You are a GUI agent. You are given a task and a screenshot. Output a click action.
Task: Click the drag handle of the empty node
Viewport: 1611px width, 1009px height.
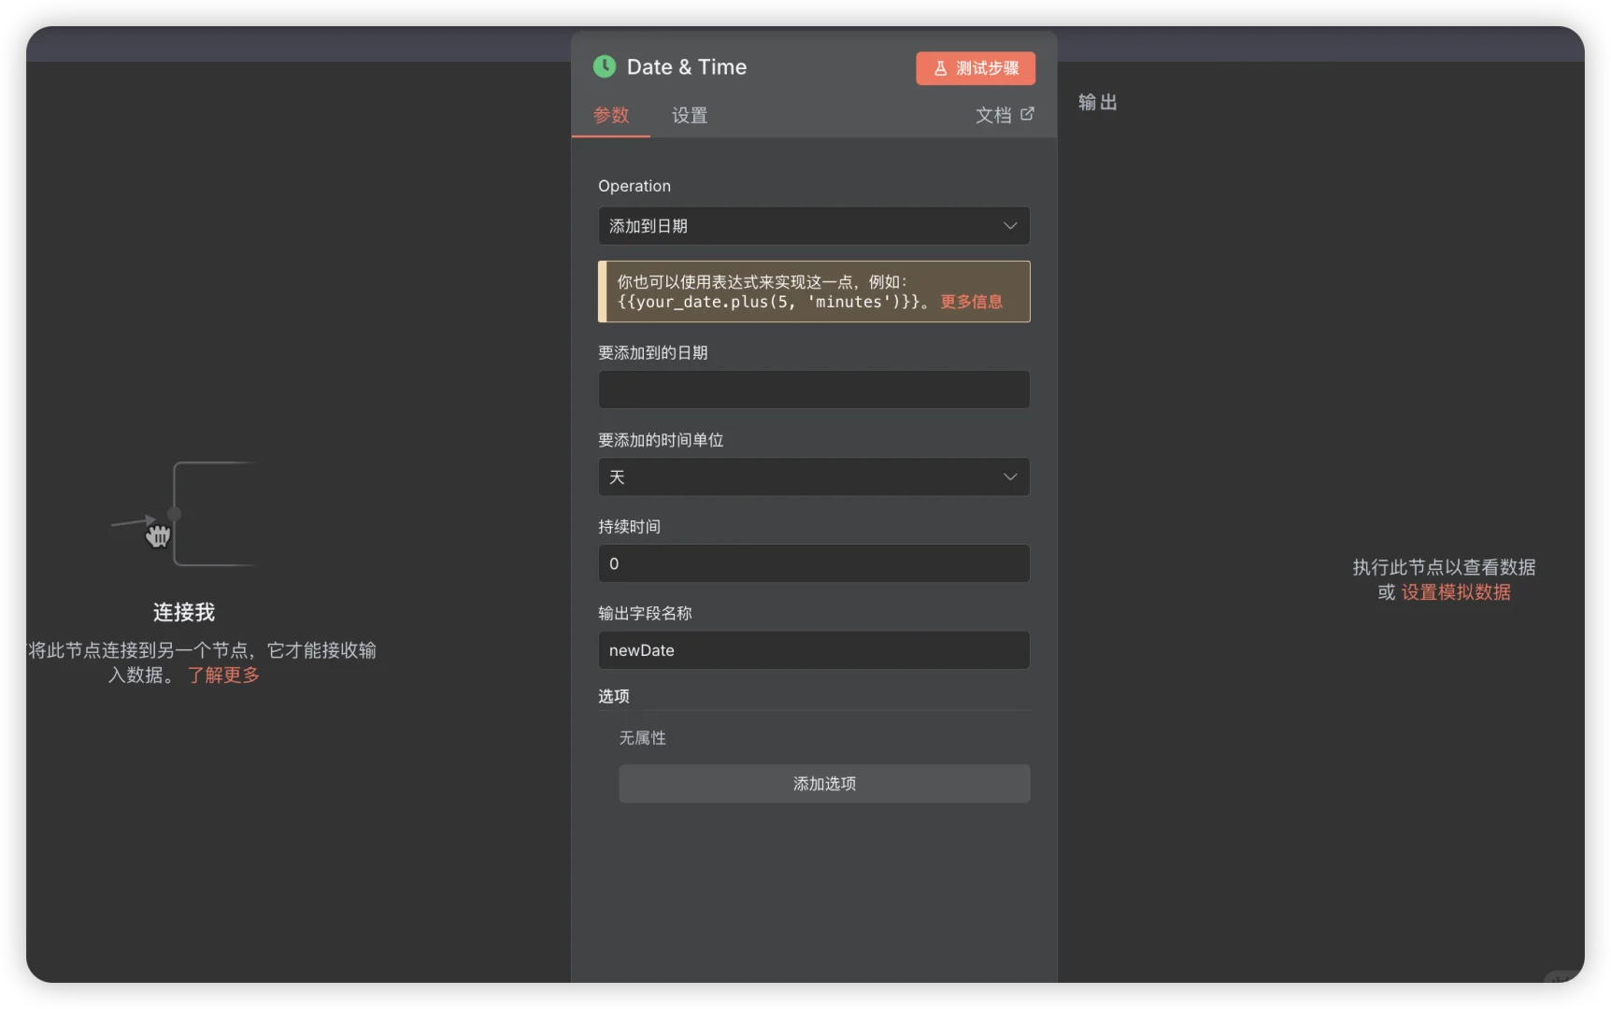[x=159, y=536]
